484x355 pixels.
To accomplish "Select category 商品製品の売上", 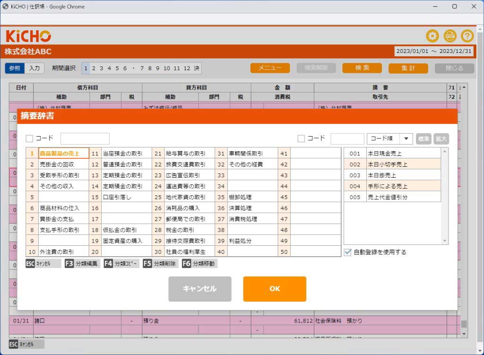I will (64, 154).
